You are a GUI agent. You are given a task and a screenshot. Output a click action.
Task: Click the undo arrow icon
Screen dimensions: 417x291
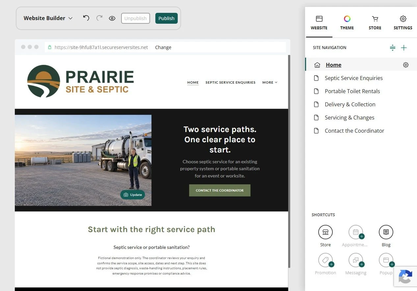coord(86,18)
